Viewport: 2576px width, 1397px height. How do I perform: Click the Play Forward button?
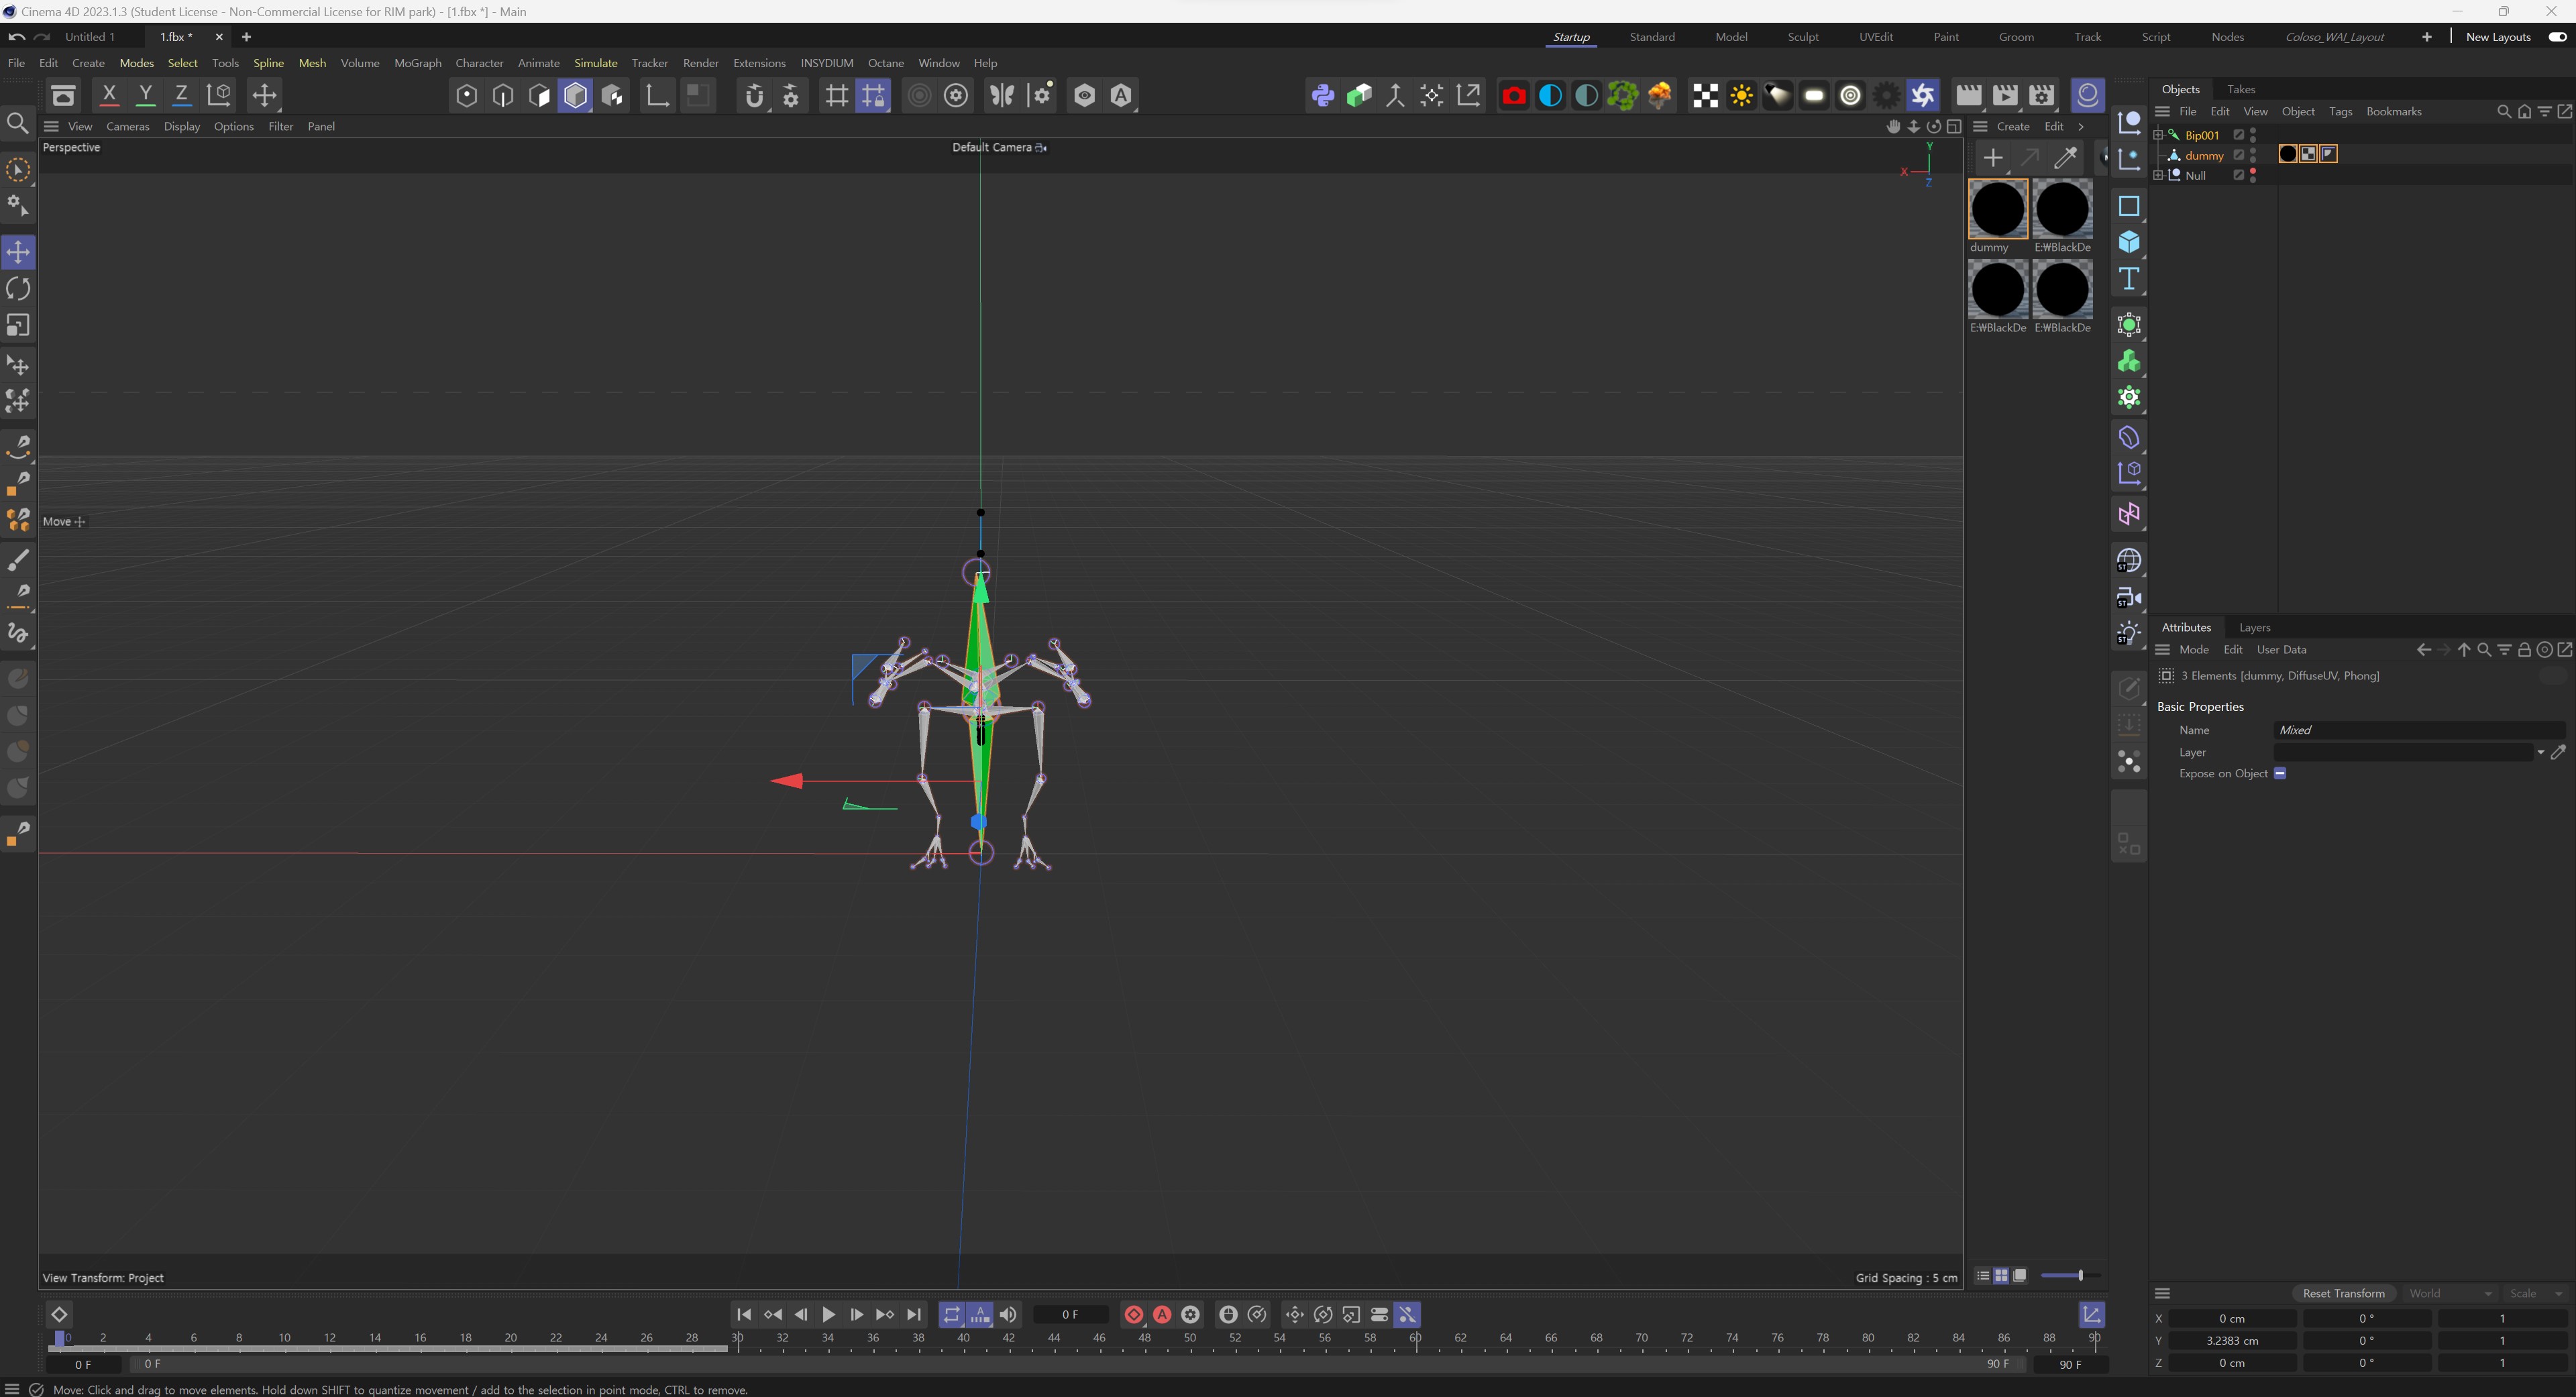click(829, 1314)
